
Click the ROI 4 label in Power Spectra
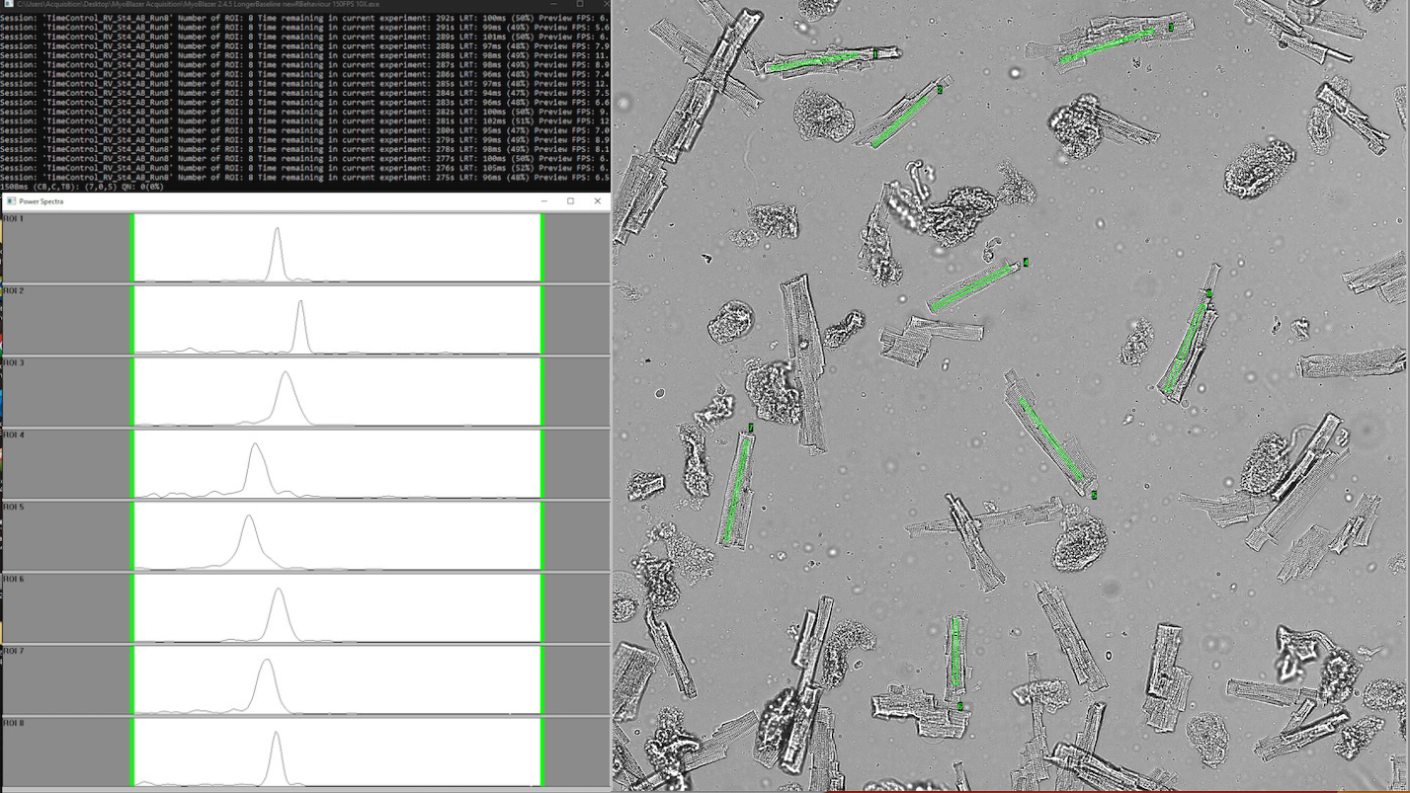click(14, 436)
